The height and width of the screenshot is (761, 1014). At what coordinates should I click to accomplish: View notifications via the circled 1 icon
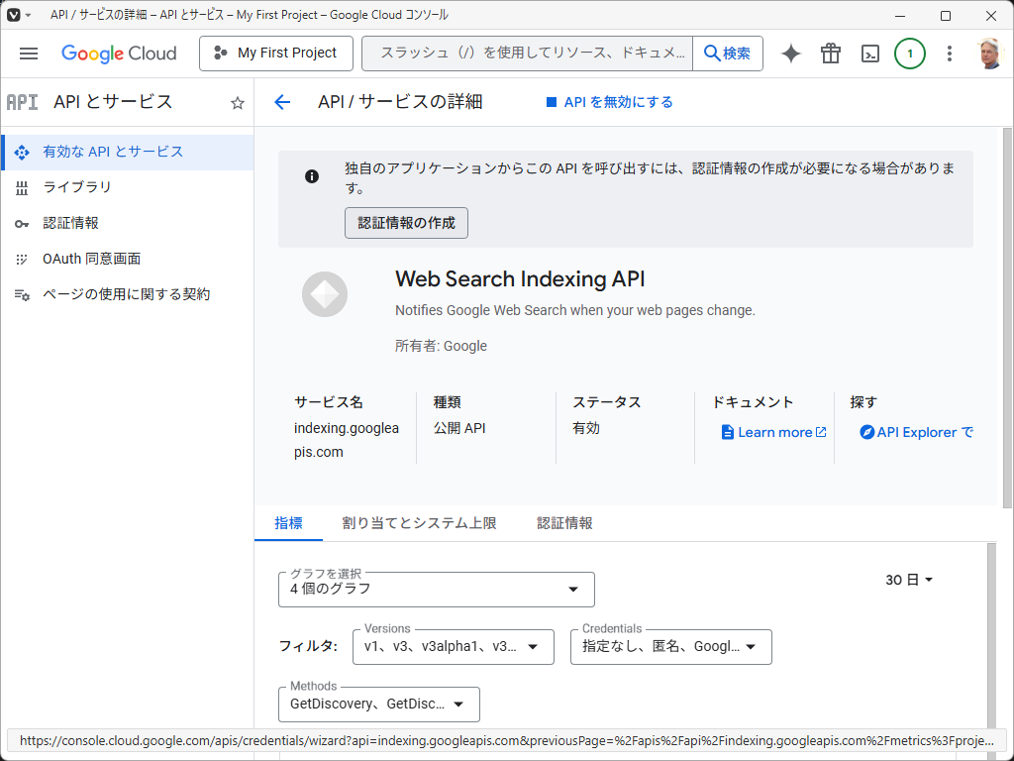coord(910,54)
